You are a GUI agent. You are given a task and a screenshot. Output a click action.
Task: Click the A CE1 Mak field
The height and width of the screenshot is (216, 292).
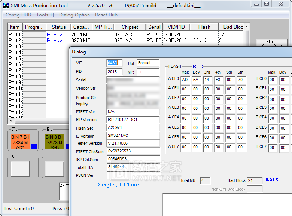pyautogui.click(x=185, y=89)
